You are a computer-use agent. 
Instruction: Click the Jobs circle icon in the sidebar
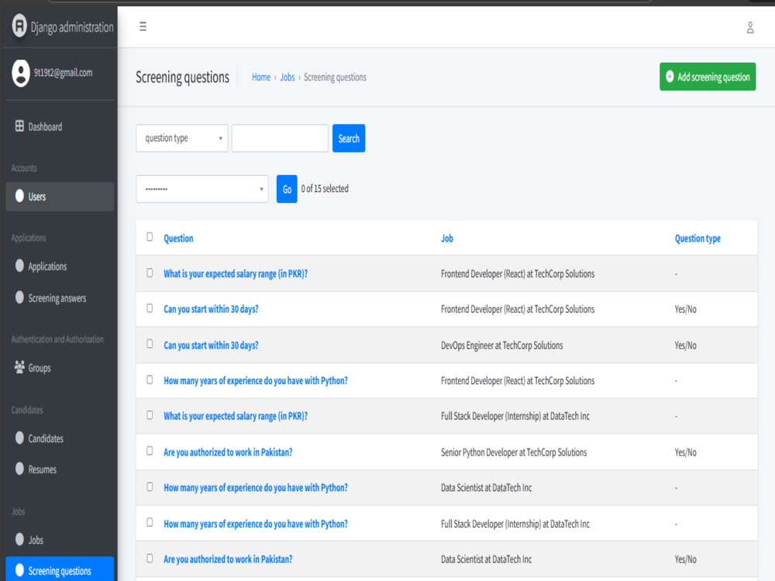19,539
